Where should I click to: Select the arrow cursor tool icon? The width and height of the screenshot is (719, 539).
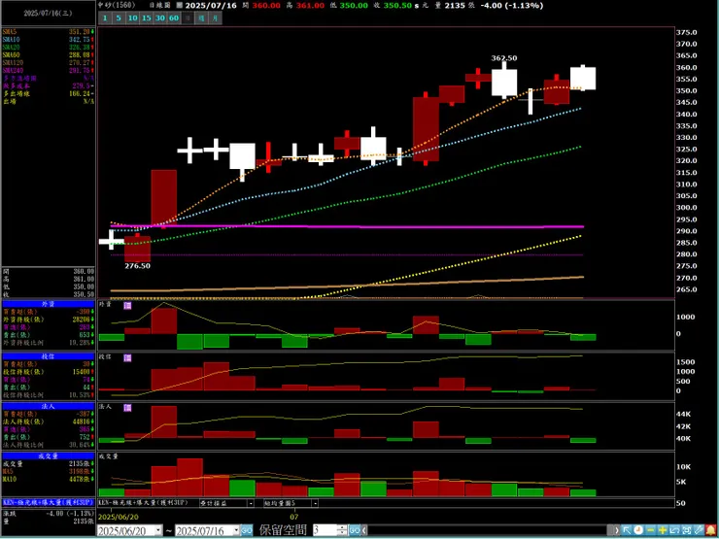(x=627, y=530)
